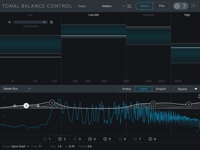Screen dimensions: 200x150
Task: Click the Low-Mid band header
Action: click(93, 15)
